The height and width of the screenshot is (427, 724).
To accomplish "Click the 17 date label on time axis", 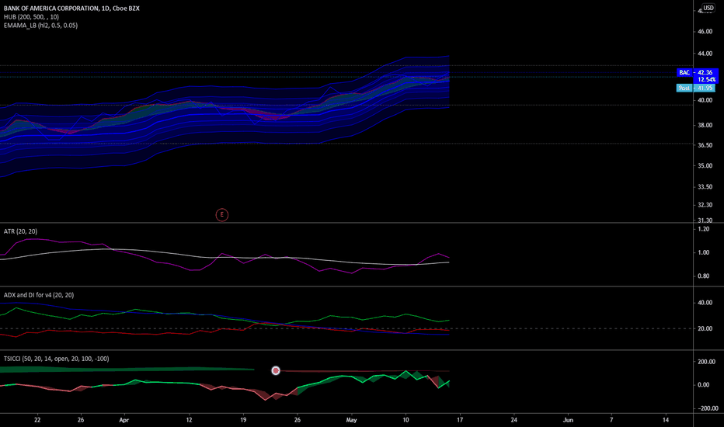I will tap(459, 420).
